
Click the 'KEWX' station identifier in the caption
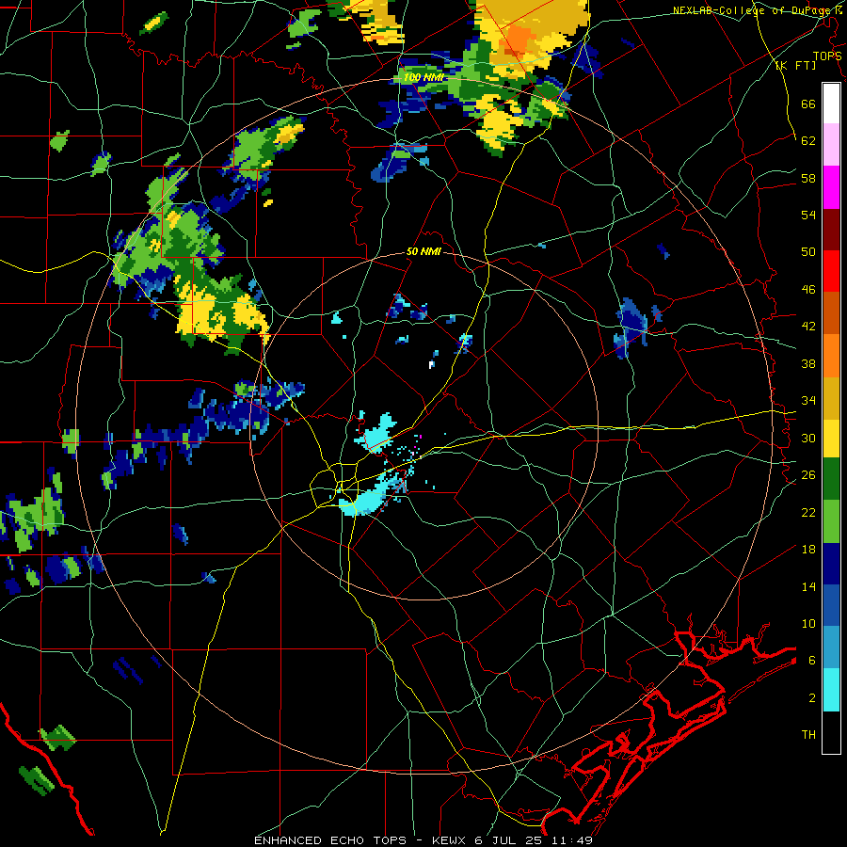pos(451,840)
